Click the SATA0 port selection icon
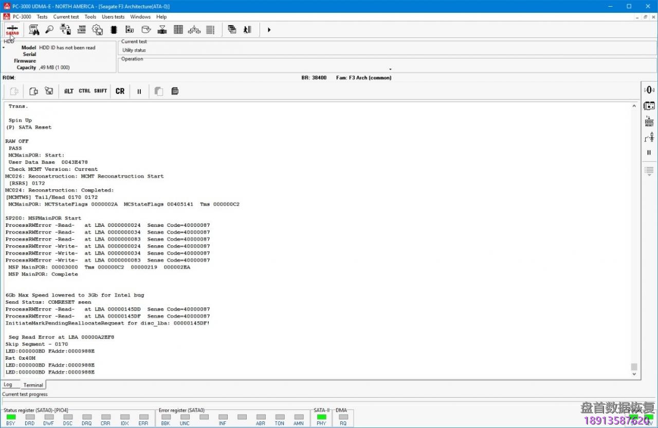Image resolution: width=658 pixels, height=428 pixels. click(12, 30)
